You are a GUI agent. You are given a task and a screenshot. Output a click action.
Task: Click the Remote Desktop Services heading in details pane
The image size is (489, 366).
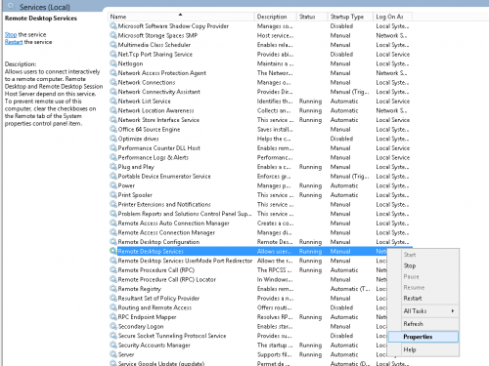coord(41,19)
